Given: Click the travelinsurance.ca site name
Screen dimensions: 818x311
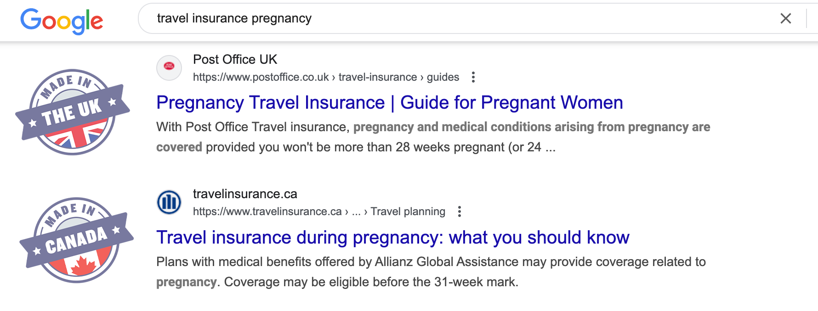Looking at the screenshot, I should [245, 194].
